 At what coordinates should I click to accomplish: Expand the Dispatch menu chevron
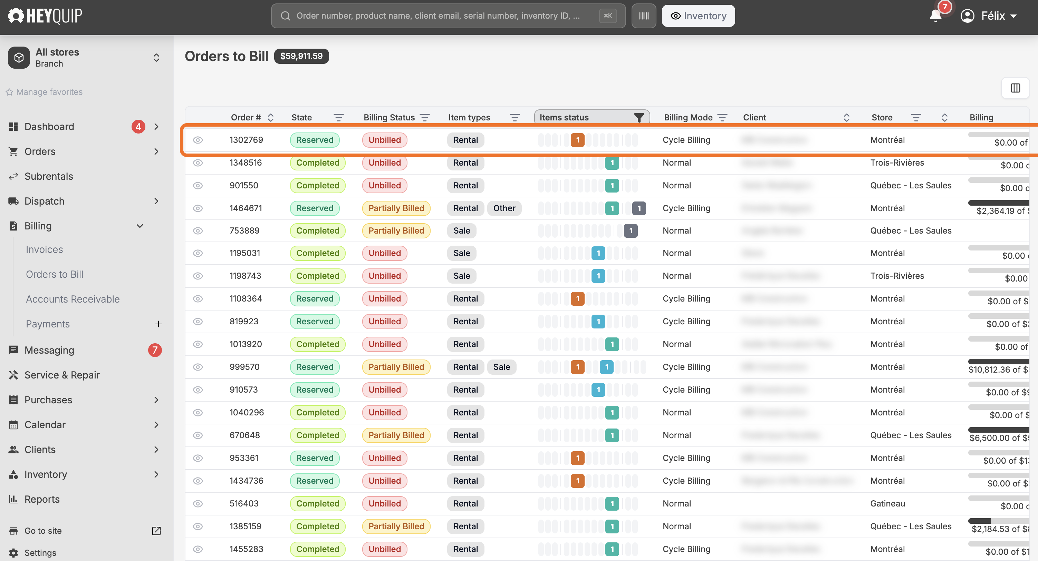pos(156,201)
